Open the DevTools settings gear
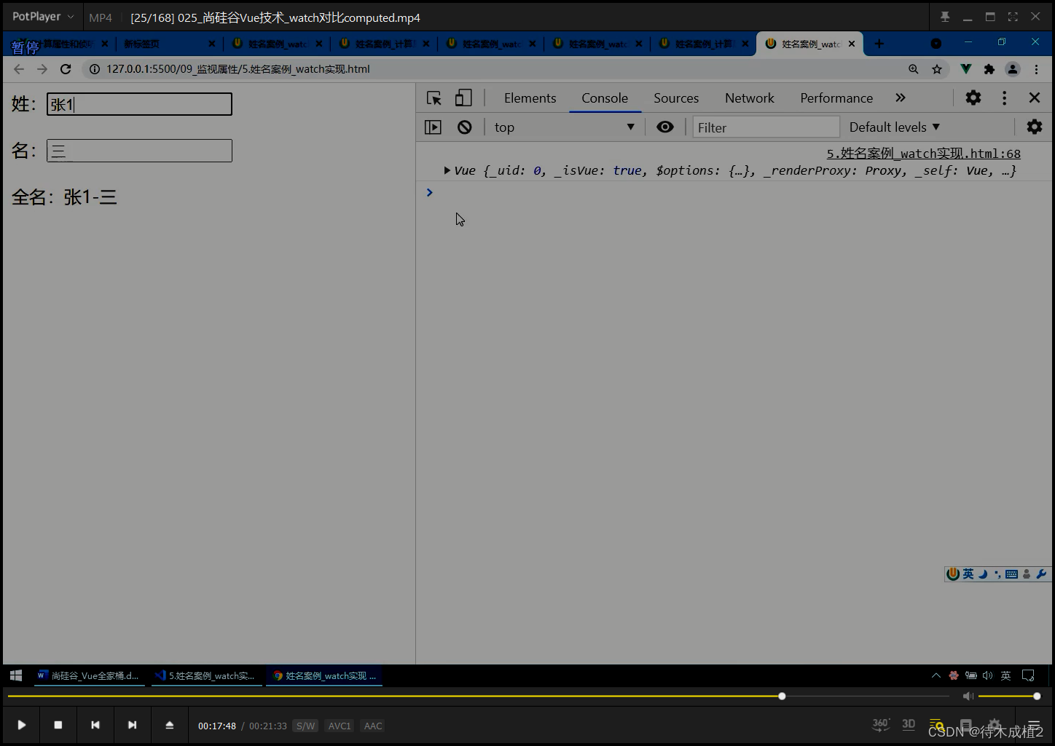 pos(973,98)
